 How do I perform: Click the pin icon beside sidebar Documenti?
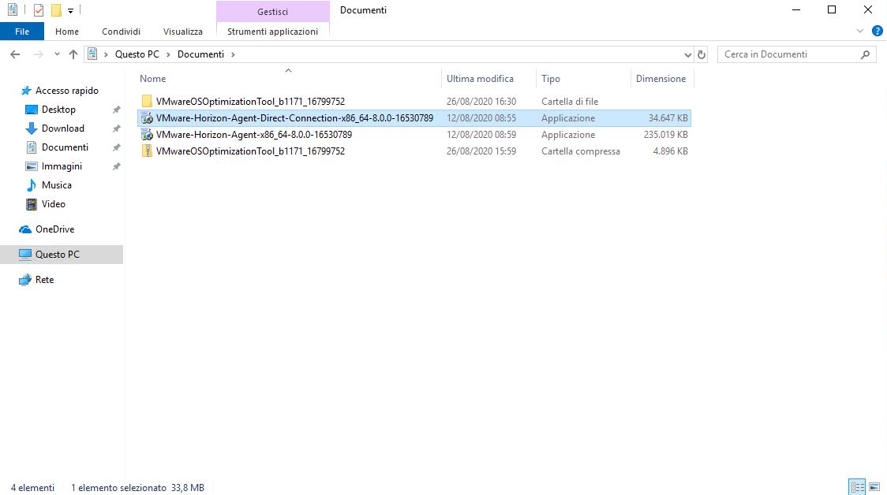[x=116, y=147]
